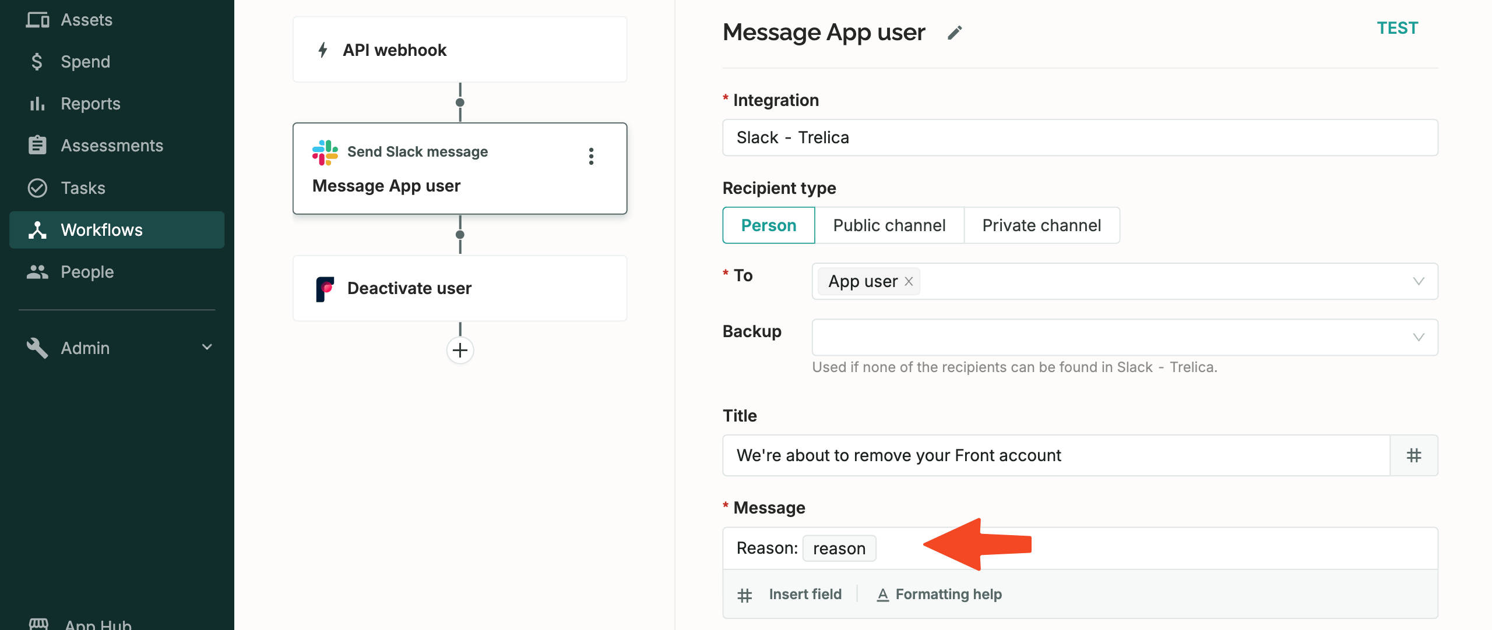Click into the Message editor area

point(1080,548)
